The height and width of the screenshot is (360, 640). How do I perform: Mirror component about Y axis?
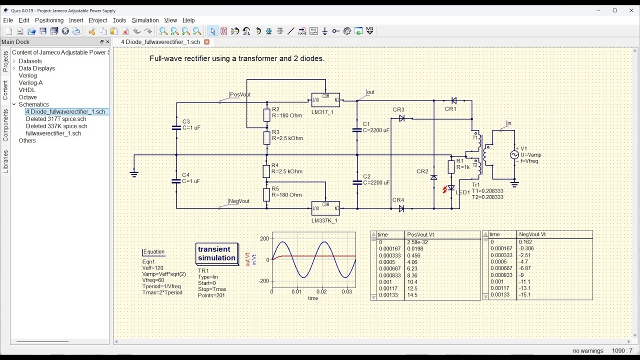246,31
